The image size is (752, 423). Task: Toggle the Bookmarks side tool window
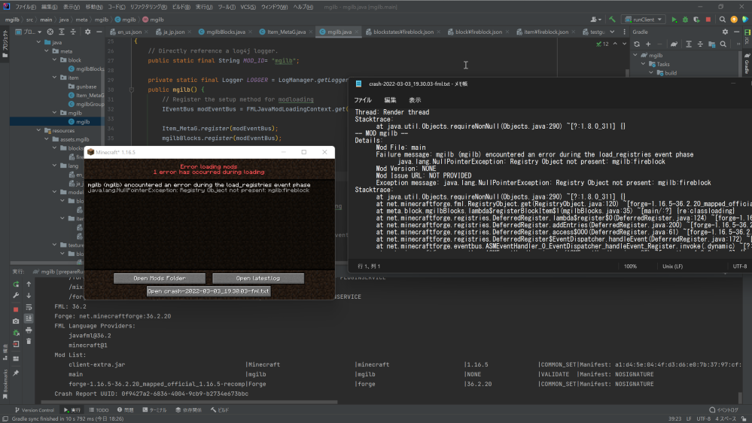(x=5, y=384)
